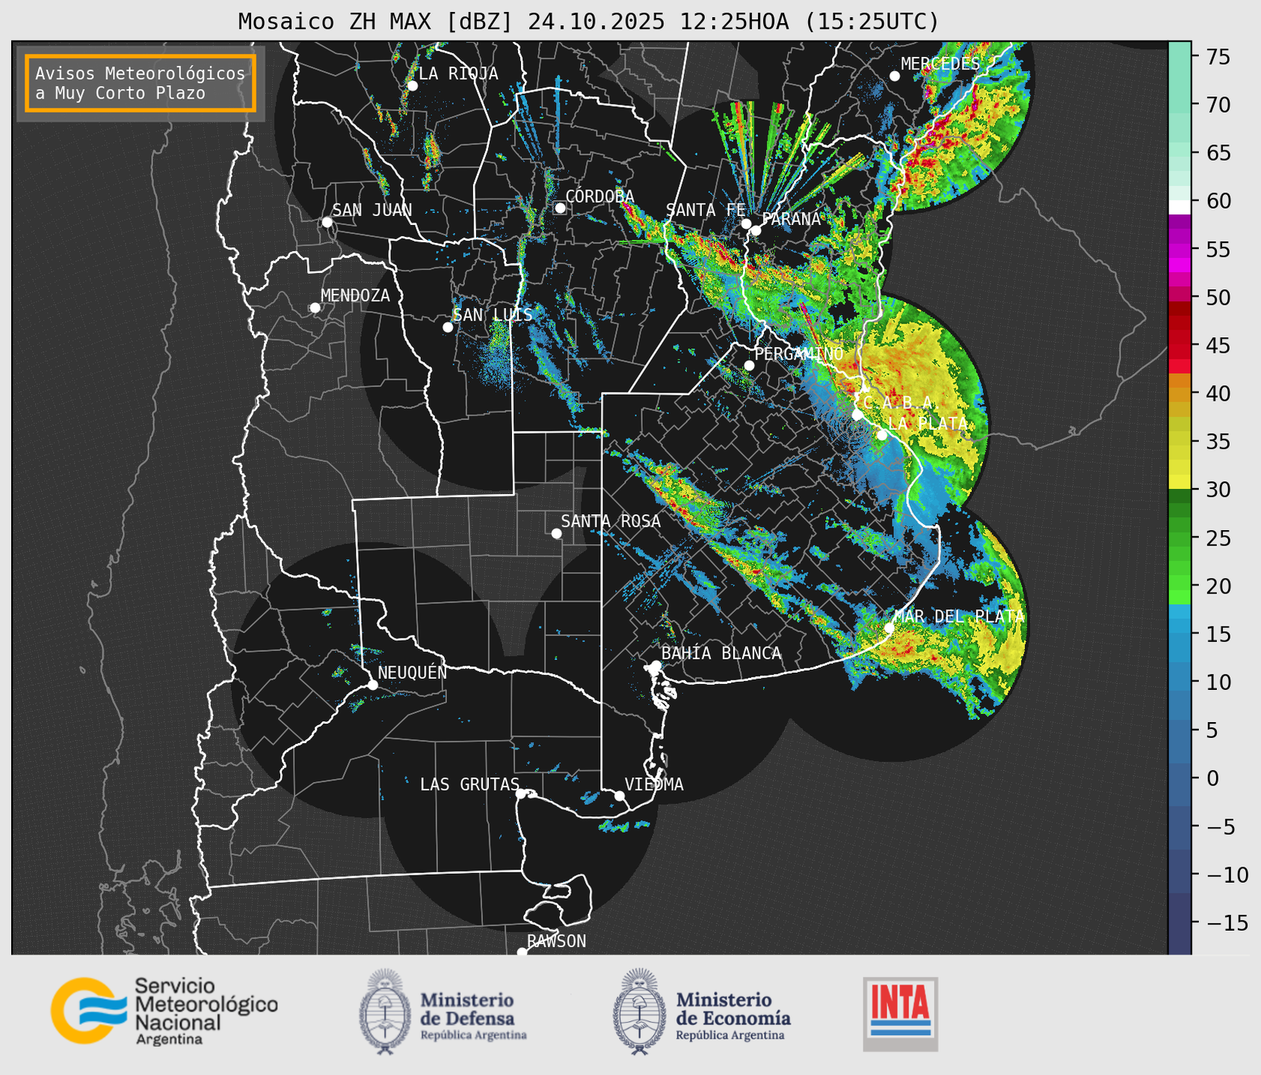Select the CÓRDOBA city marker dot

click(x=560, y=208)
